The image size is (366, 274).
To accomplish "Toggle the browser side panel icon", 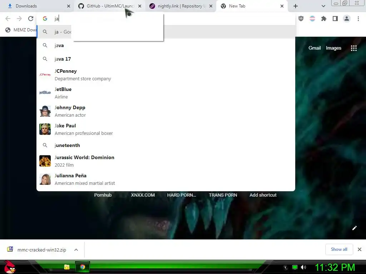I will (x=335, y=19).
